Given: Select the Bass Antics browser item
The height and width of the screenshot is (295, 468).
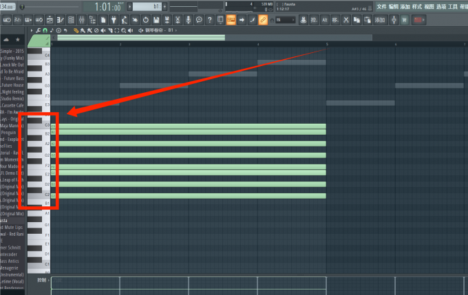Looking at the screenshot, I should tap(10, 261).
